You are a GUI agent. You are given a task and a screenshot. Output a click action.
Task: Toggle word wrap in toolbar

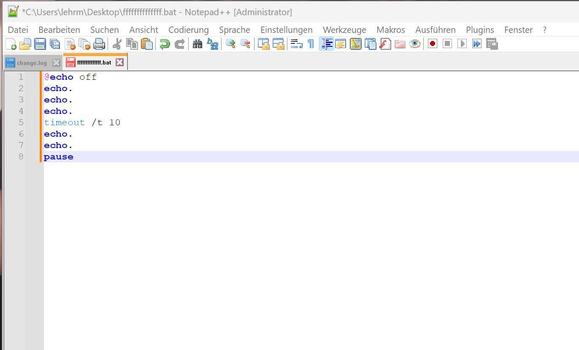(x=297, y=44)
